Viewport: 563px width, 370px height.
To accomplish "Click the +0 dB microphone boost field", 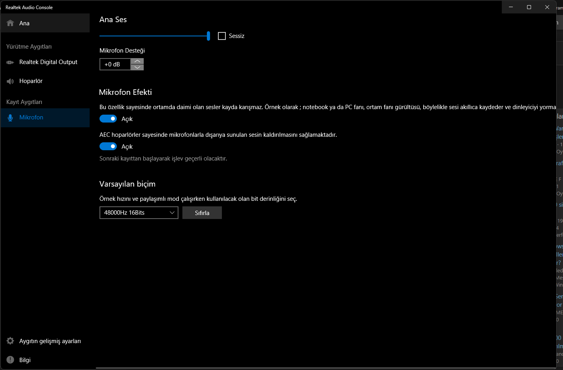I will pos(115,64).
